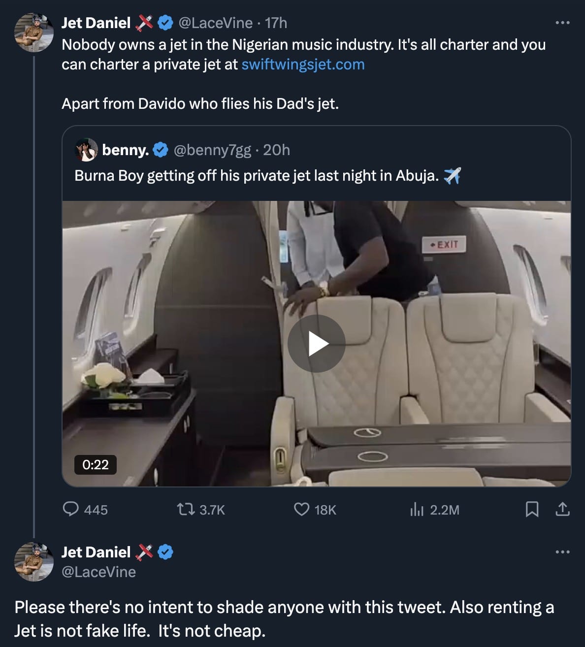Screen dimensions: 585x647
Task: Click the verified badge beside benny.
Action: point(161,150)
